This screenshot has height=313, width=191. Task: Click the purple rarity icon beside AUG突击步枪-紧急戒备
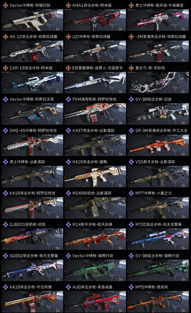pyautogui.click(x=68, y=287)
